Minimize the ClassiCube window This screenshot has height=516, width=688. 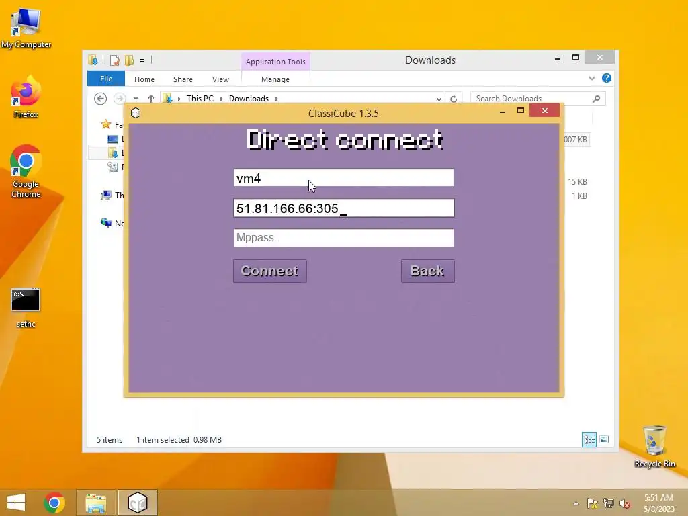pyautogui.click(x=503, y=112)
